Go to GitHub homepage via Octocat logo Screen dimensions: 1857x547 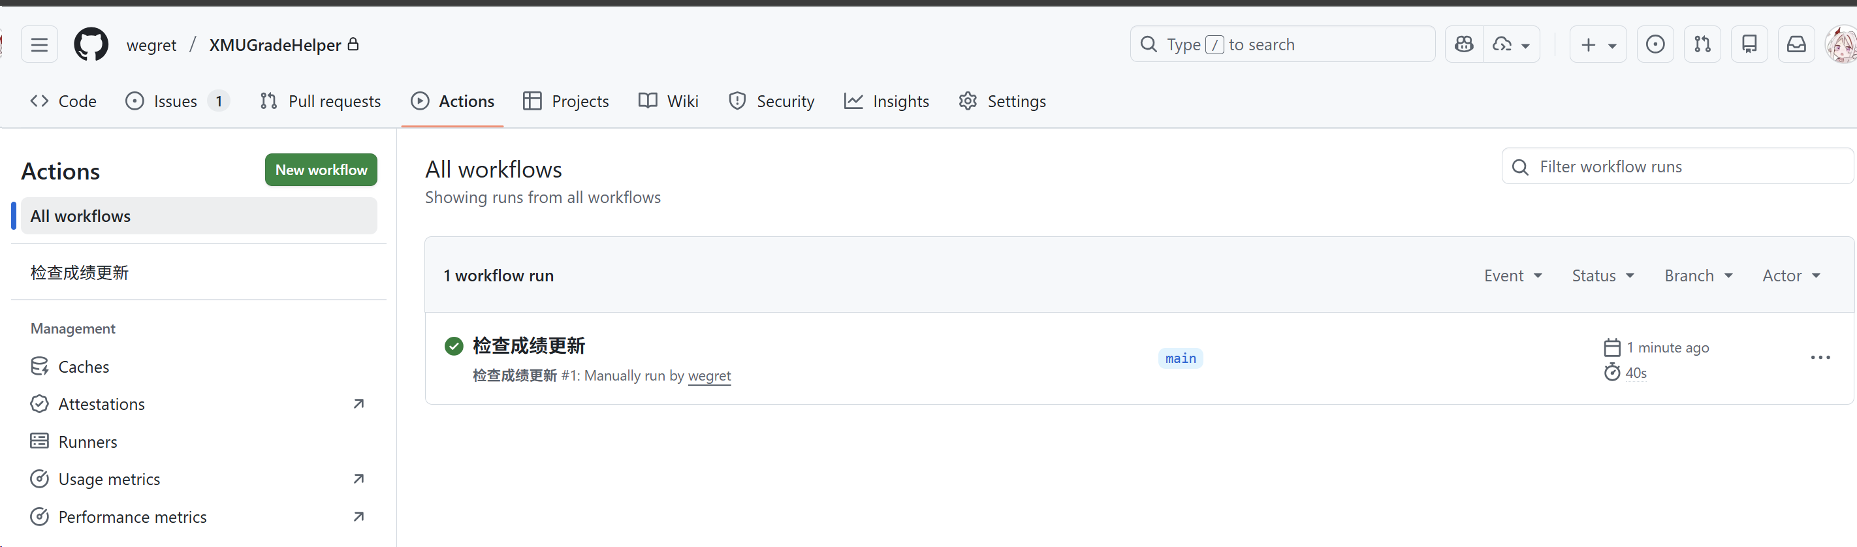pos(91,44)
